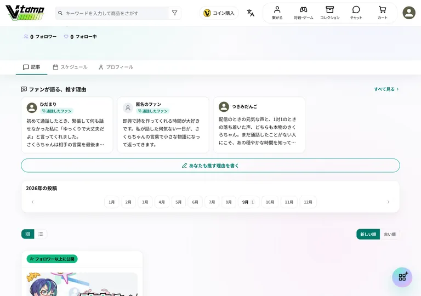The width and height of the screenshot is (421, 296).
Task: Open 匿名のファン review card text
Action: [161, 133]
